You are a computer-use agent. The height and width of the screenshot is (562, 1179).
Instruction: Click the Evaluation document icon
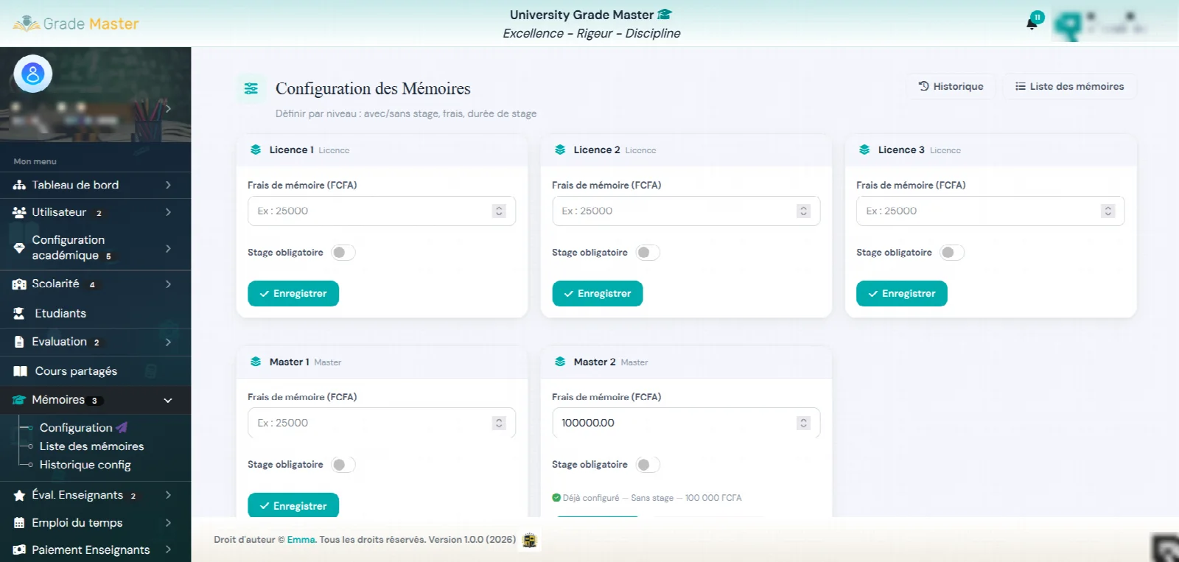(19, 342)
